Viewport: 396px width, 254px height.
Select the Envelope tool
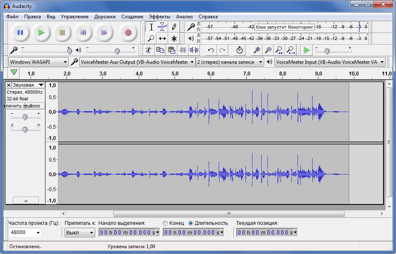click(x=162, y=27)
